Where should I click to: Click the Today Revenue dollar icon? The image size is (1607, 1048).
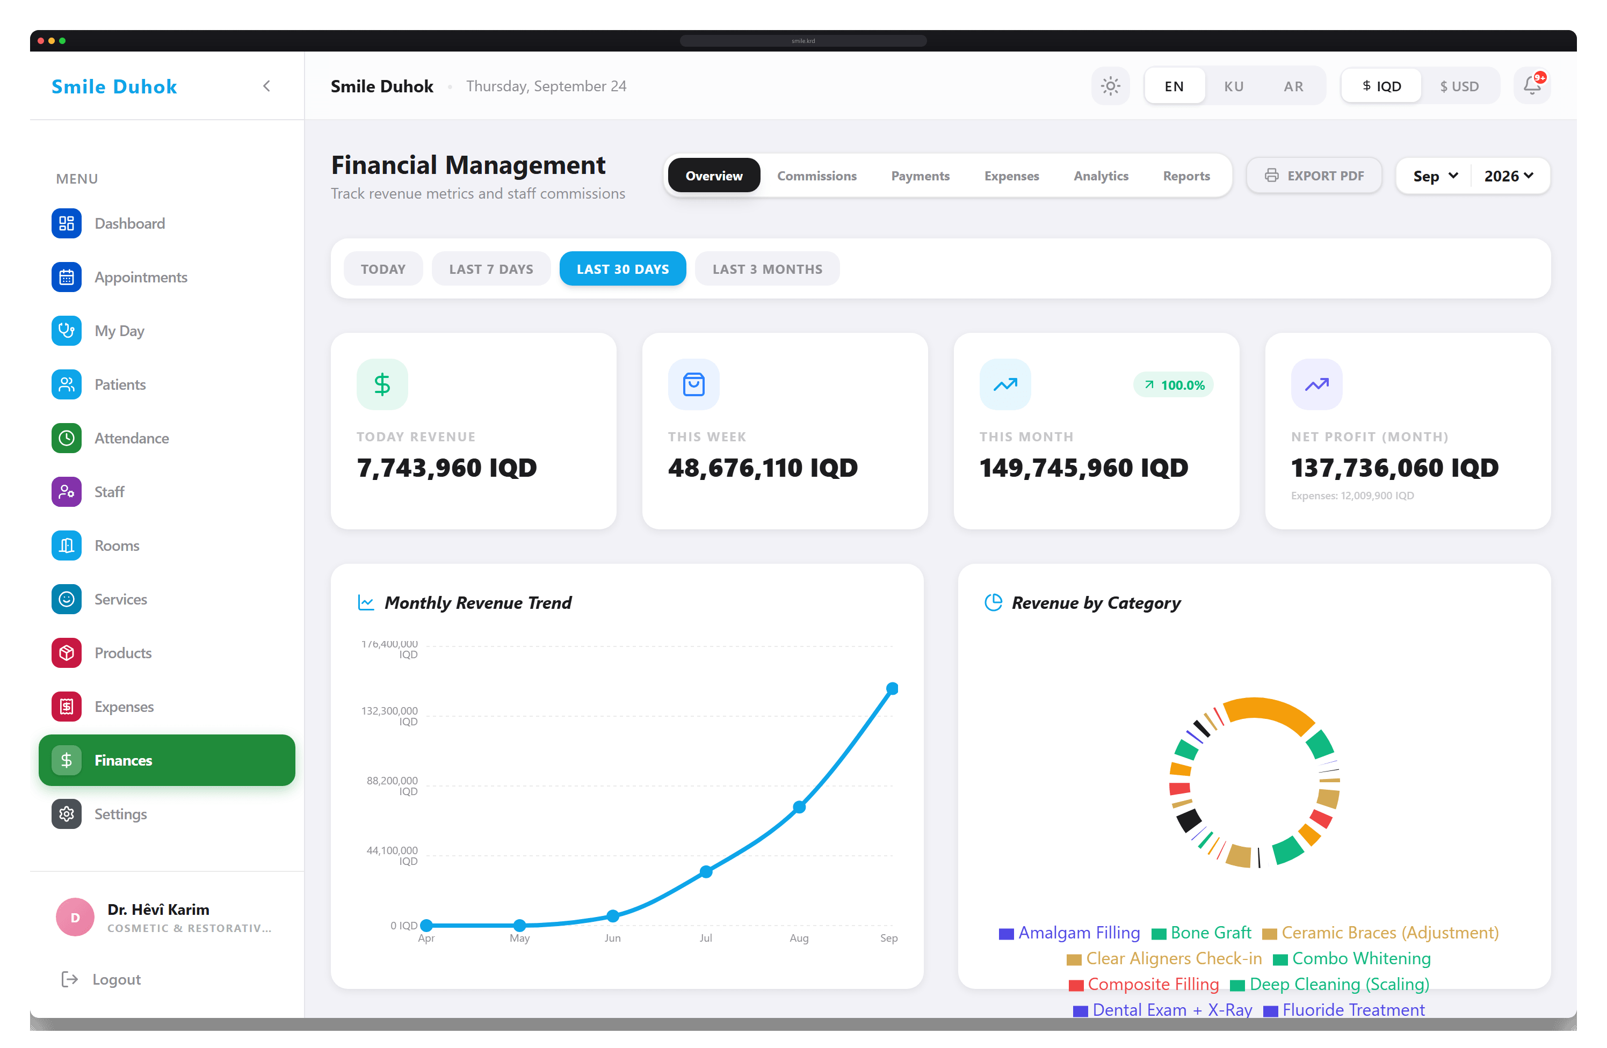point(382,384)
